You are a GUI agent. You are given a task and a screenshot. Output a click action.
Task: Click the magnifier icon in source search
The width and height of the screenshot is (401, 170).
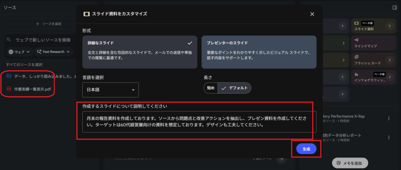point(9,40)
